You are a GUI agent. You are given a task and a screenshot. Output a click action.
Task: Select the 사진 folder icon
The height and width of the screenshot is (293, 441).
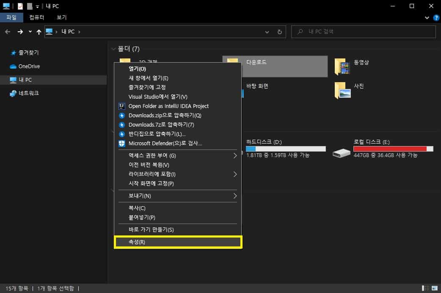(x=342, y=90)
